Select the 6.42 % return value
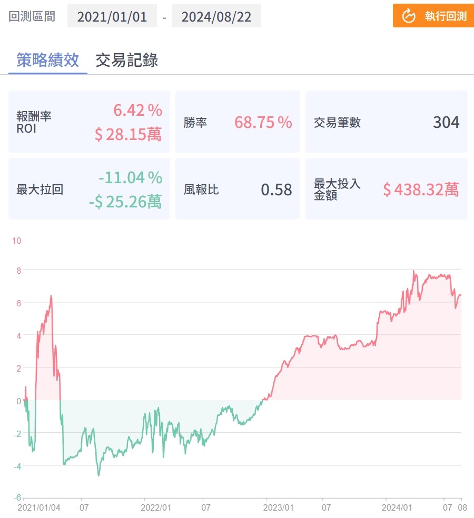Screen dimensions: 474x518 coord(137,111)
